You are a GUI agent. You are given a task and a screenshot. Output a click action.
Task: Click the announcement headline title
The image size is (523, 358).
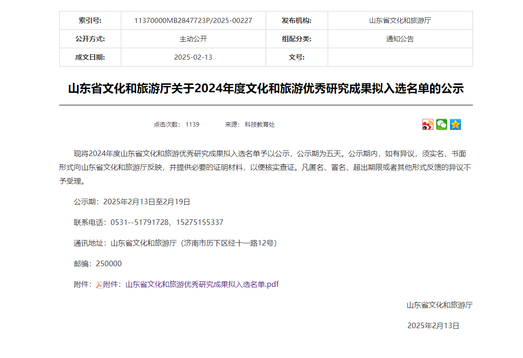pyautogui.click(x=266, y=89)
